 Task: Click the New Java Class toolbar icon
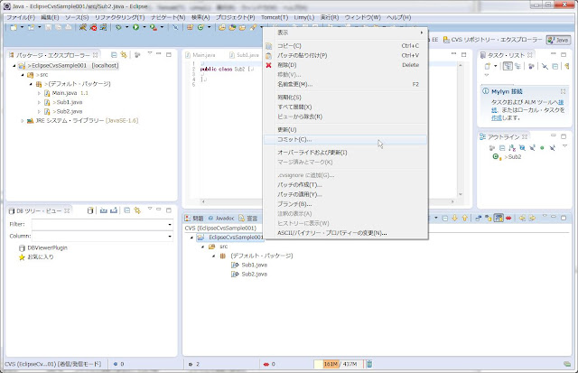[200, 27]
